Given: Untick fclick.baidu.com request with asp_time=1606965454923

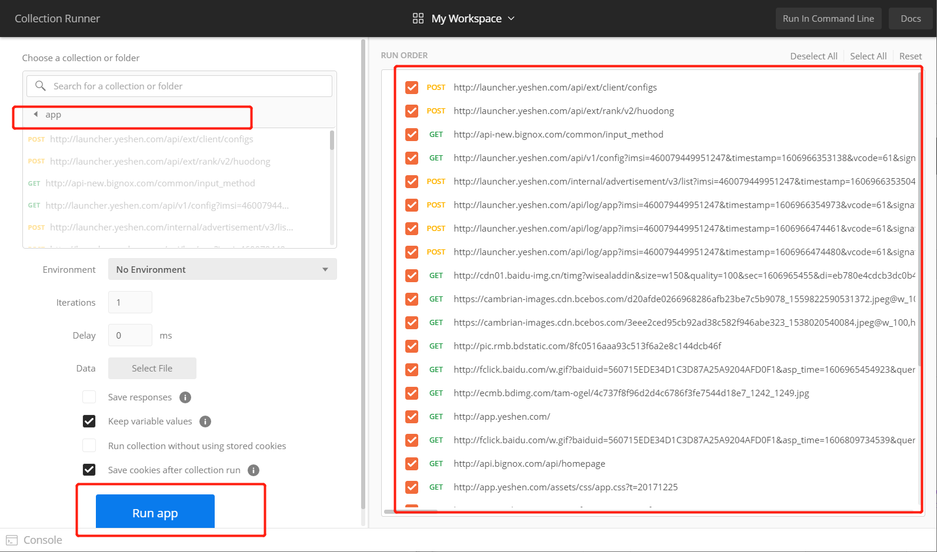Looking at the screenshot, I should tap(412, 370).
